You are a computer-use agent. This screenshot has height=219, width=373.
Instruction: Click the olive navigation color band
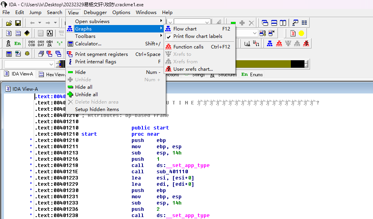point(262,64)
